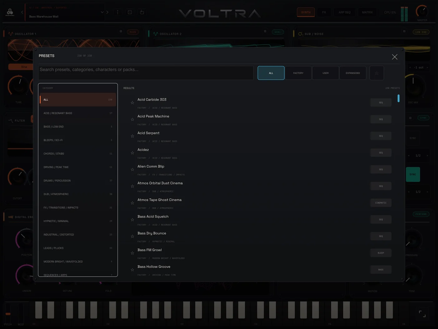Screen dimensions: 438x329
Task: Go to previous preset arrow in header
Action: click(x=22, y=12)
